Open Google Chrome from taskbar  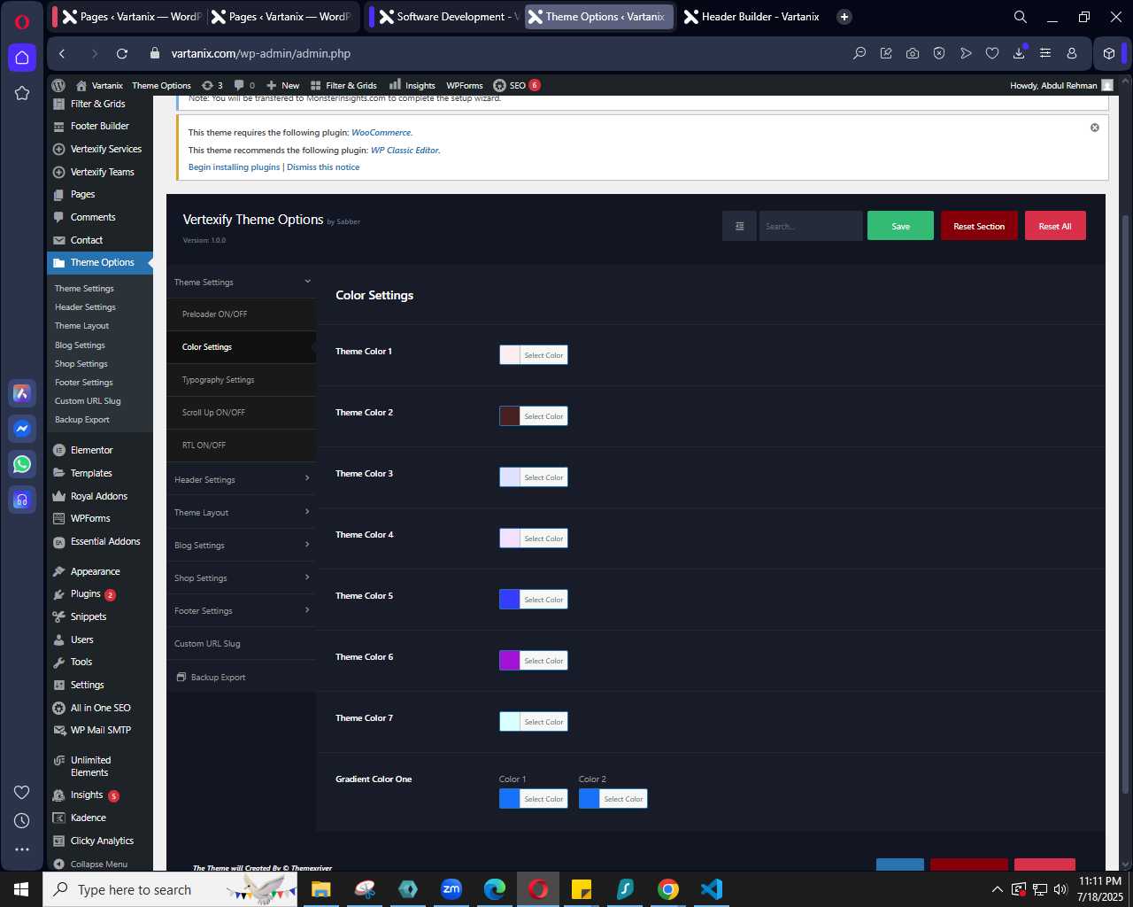(668, 889)
